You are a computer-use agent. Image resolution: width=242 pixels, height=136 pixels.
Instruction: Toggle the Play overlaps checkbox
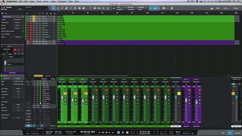(23, 34)
